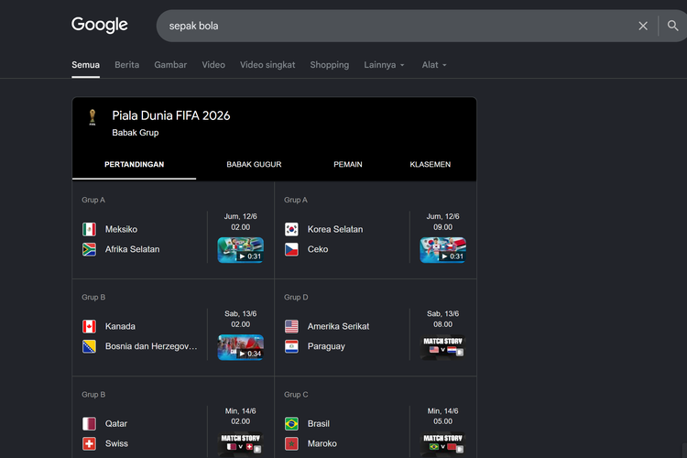Image resolution: width=687 pixels, height=458 pixels.
Task: Select the PERTANDINGAN tab
Action: [x=134, y=164]
